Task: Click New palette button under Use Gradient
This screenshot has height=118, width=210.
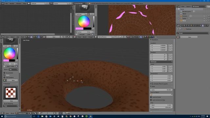Action: point(12,80)
